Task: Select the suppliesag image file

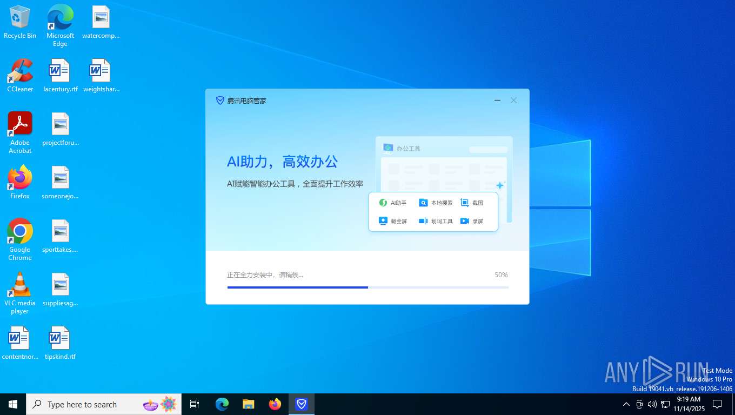Action: (x=60, y=290)
